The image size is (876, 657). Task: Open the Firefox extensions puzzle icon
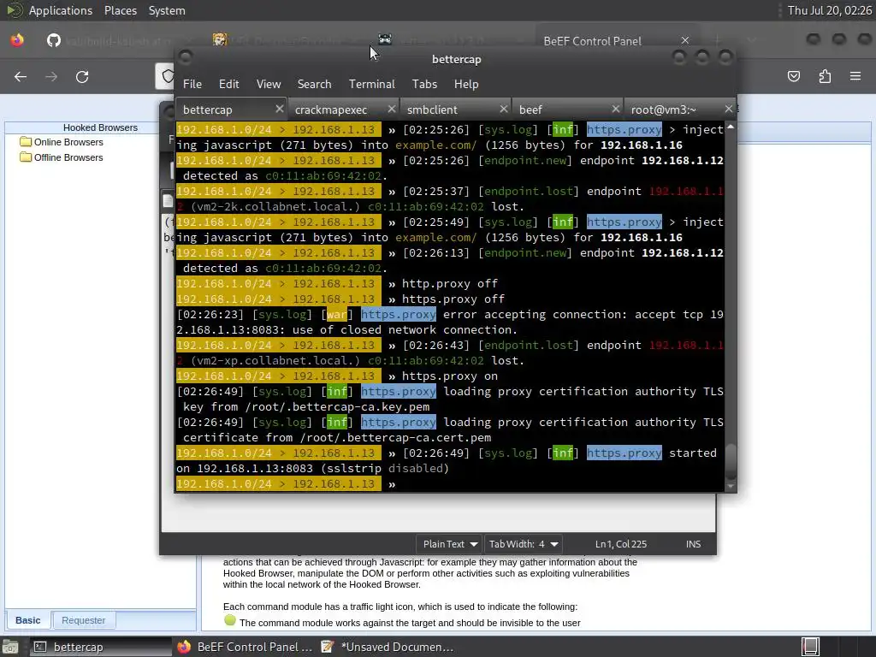(x=825, y=76)
